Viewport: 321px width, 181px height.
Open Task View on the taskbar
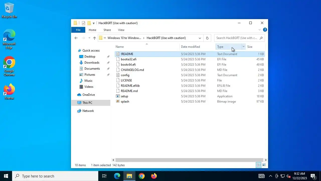tap(104, 176)
